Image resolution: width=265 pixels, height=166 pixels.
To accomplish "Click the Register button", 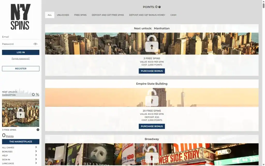I will click(x=21, y=68).
